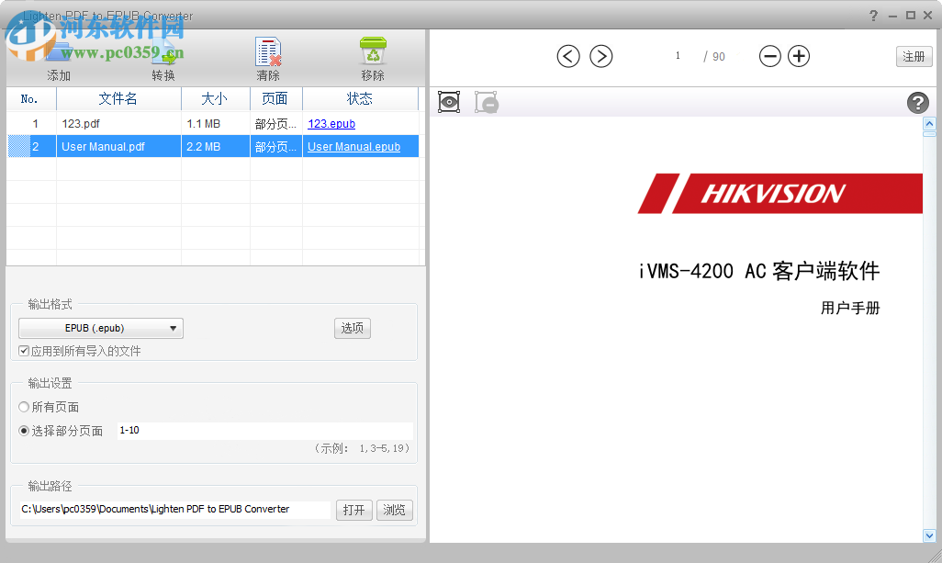The height and width of the screenshot is (563, 942).
Task: Zoom out with the minus magnifier icon
Action: tap(770, 56)
